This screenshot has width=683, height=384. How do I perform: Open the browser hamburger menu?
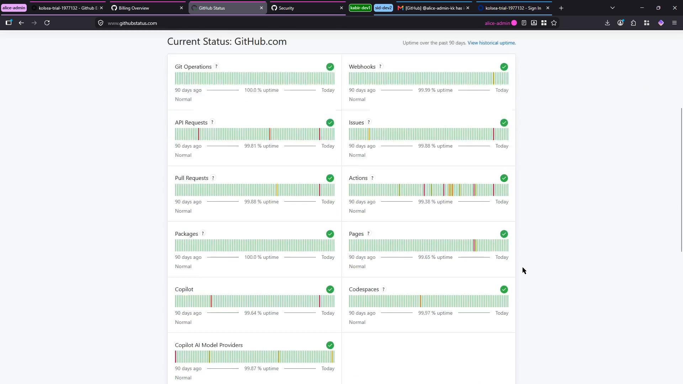click(x=674, y=23)
